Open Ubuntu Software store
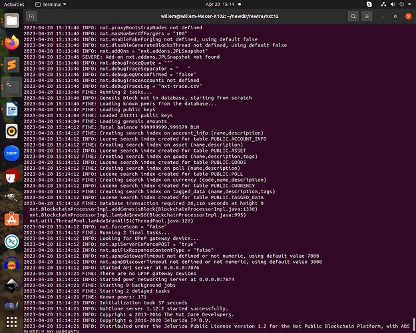Viewport: 416px width, 333px height. [12, 219]
